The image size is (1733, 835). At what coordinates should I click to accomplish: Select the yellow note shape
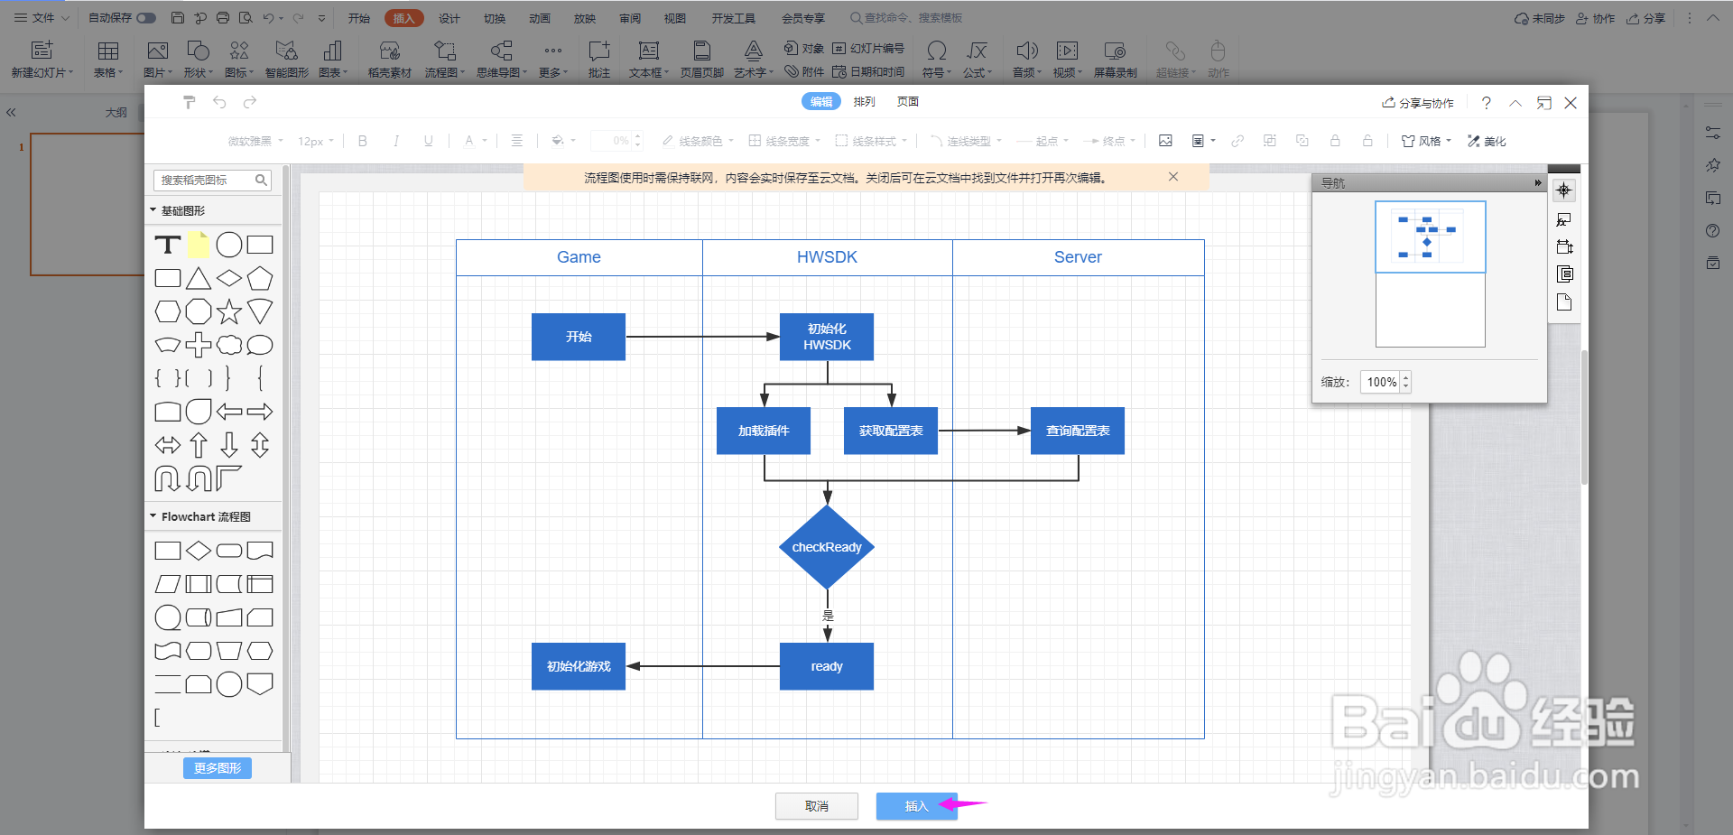tap(199, 245)
